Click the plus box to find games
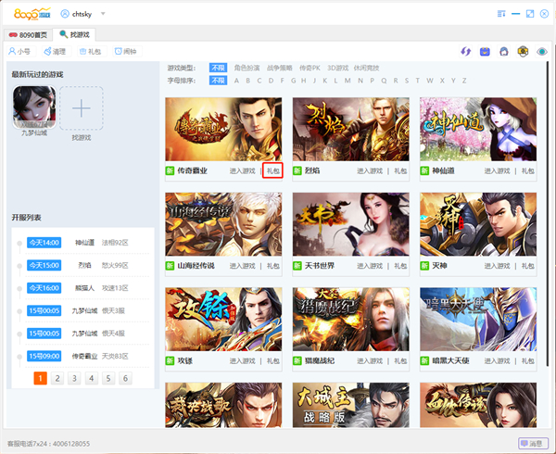This screenshot has height=454, width=556. tap(82, 108)
